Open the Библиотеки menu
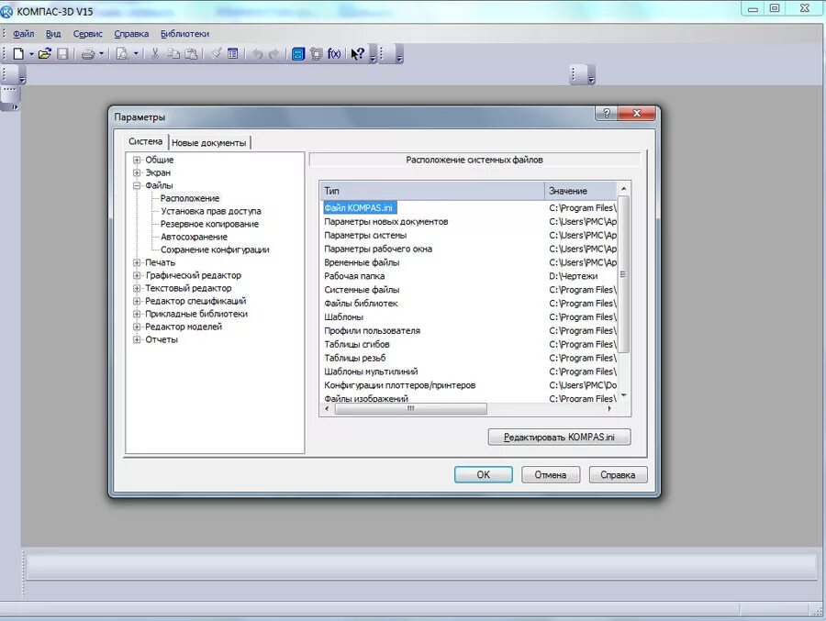This screenshot has height=621, width=826. click(184, 34)
